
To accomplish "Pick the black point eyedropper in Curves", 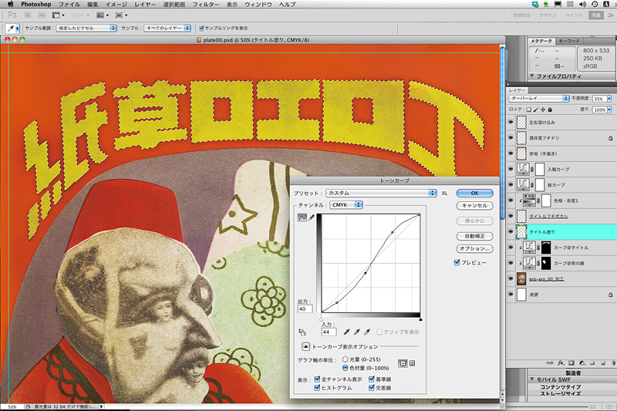I will [346, 332].
